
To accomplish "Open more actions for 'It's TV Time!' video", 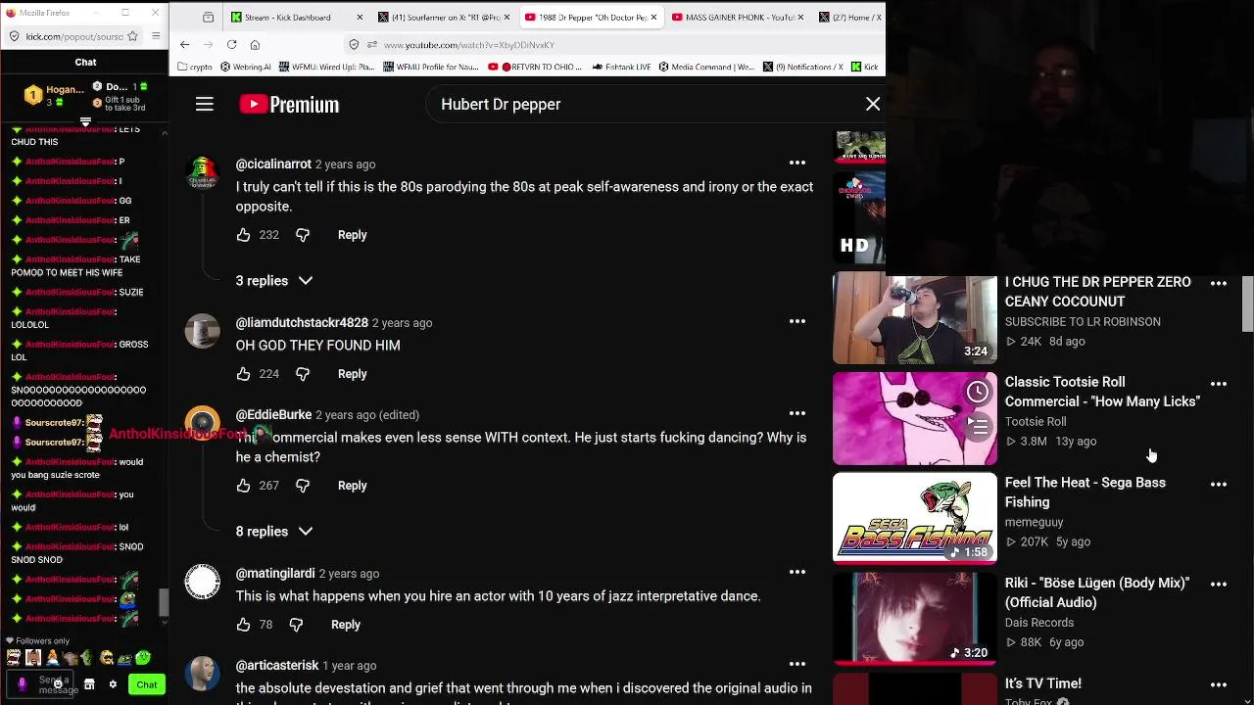I will point(1219,685).
